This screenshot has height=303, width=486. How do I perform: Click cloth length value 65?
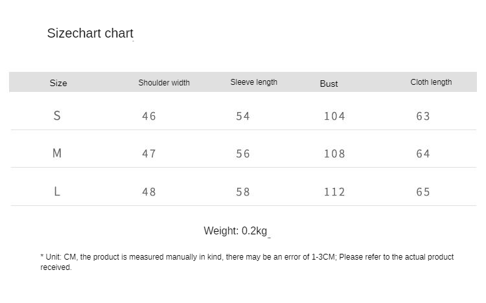tap(423, 192)
